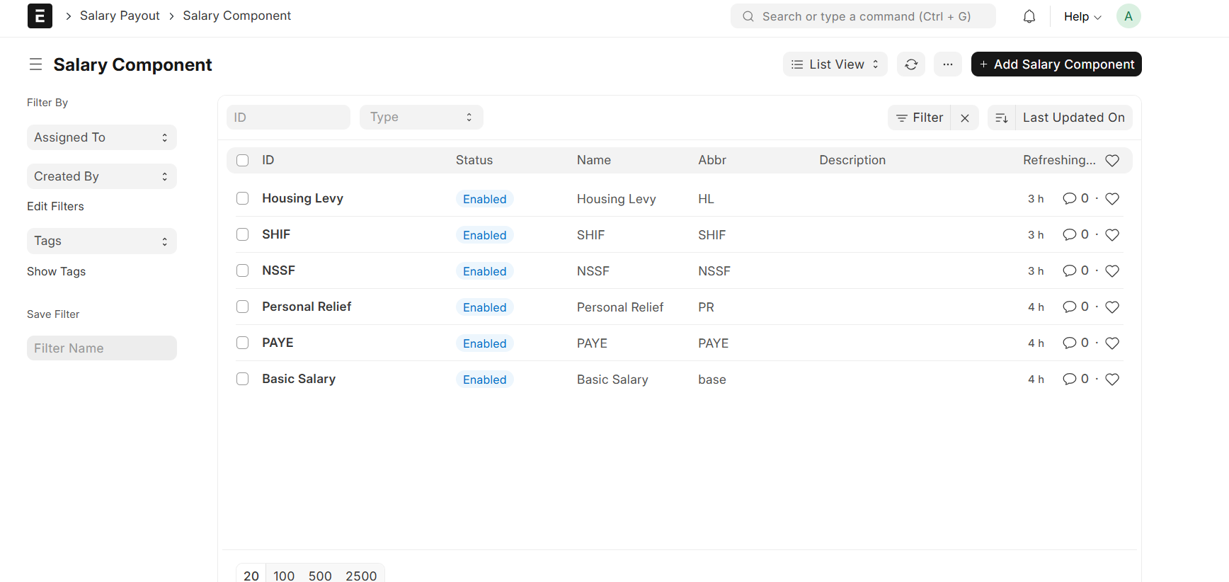The height and width of the screenshot is (582, 1229).
Task: Focus the search or command bar
Action: point(863,16)
